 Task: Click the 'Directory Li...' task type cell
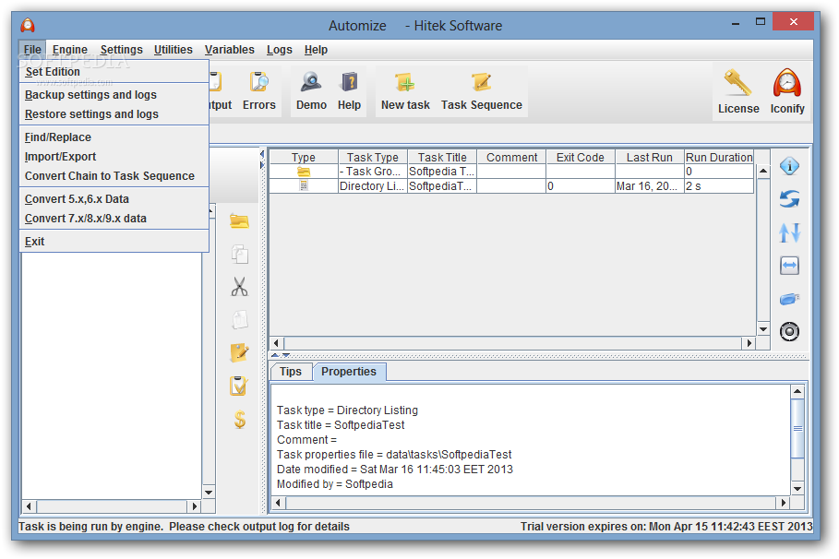click(x=372, y=186)
